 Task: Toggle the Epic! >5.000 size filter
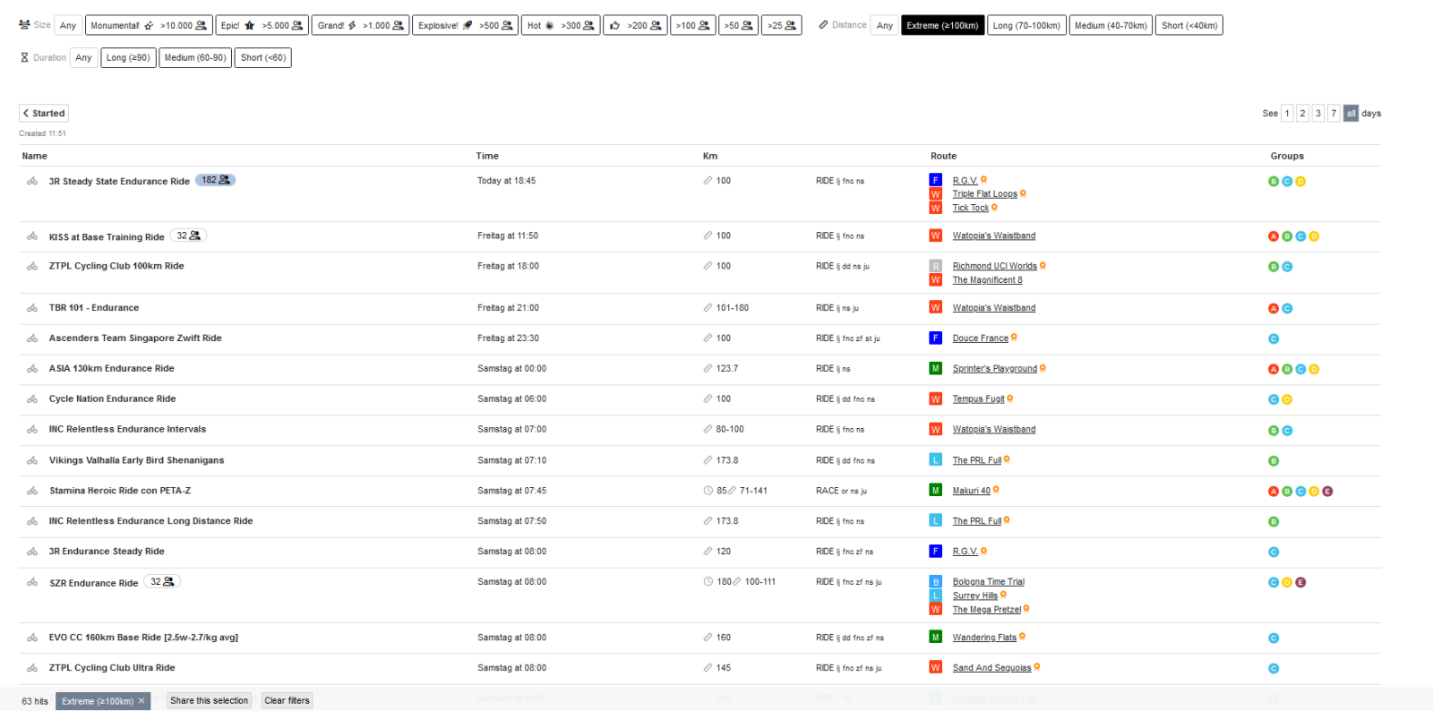tap(262, 25)
